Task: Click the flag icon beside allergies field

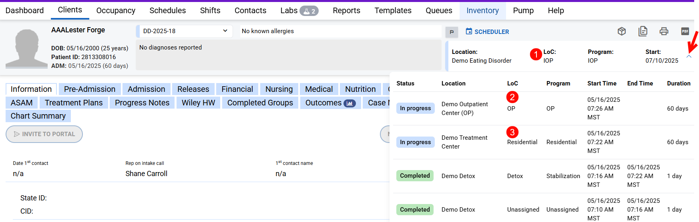Action: coord(452,32)
